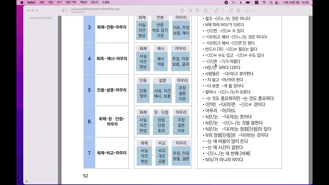Open the Apple menu

tap(22, 2)
